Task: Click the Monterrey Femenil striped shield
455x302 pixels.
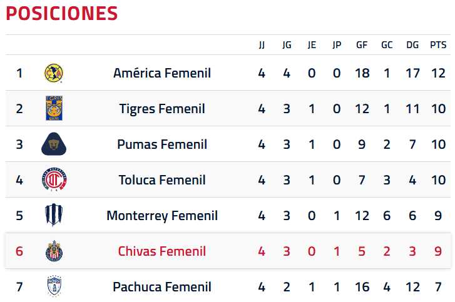Action: point(54,215)
